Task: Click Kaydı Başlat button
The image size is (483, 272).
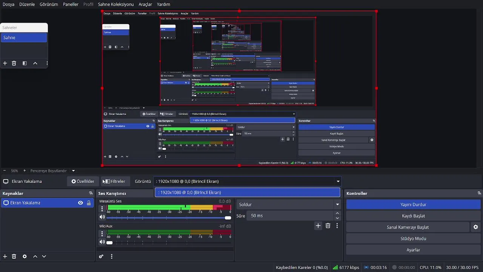Action: [413, 216]
